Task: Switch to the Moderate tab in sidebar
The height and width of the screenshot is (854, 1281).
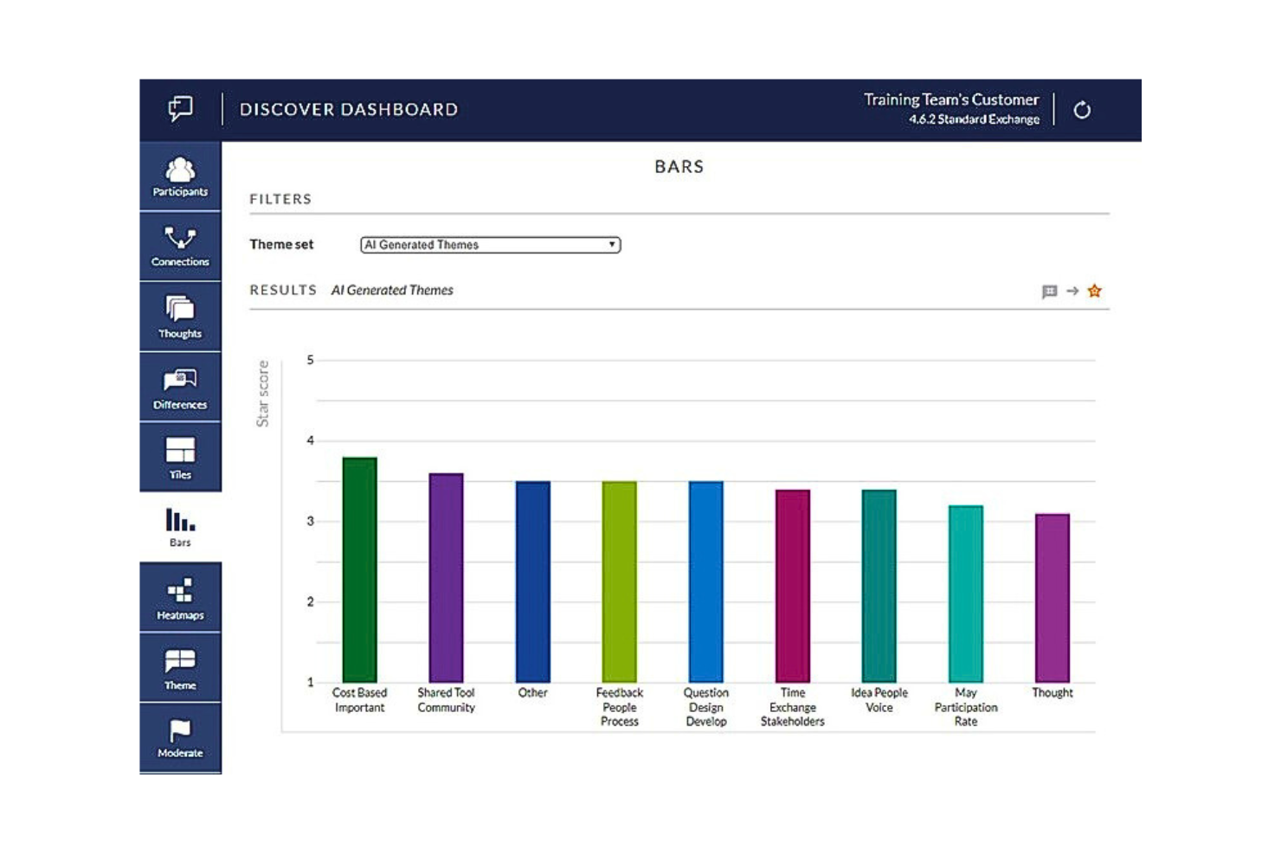Action: click(179, 735)
